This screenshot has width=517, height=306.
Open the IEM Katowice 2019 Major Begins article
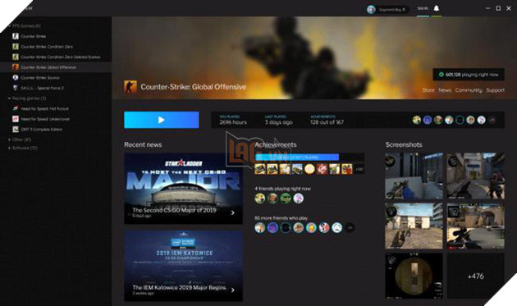pos(183,266)
